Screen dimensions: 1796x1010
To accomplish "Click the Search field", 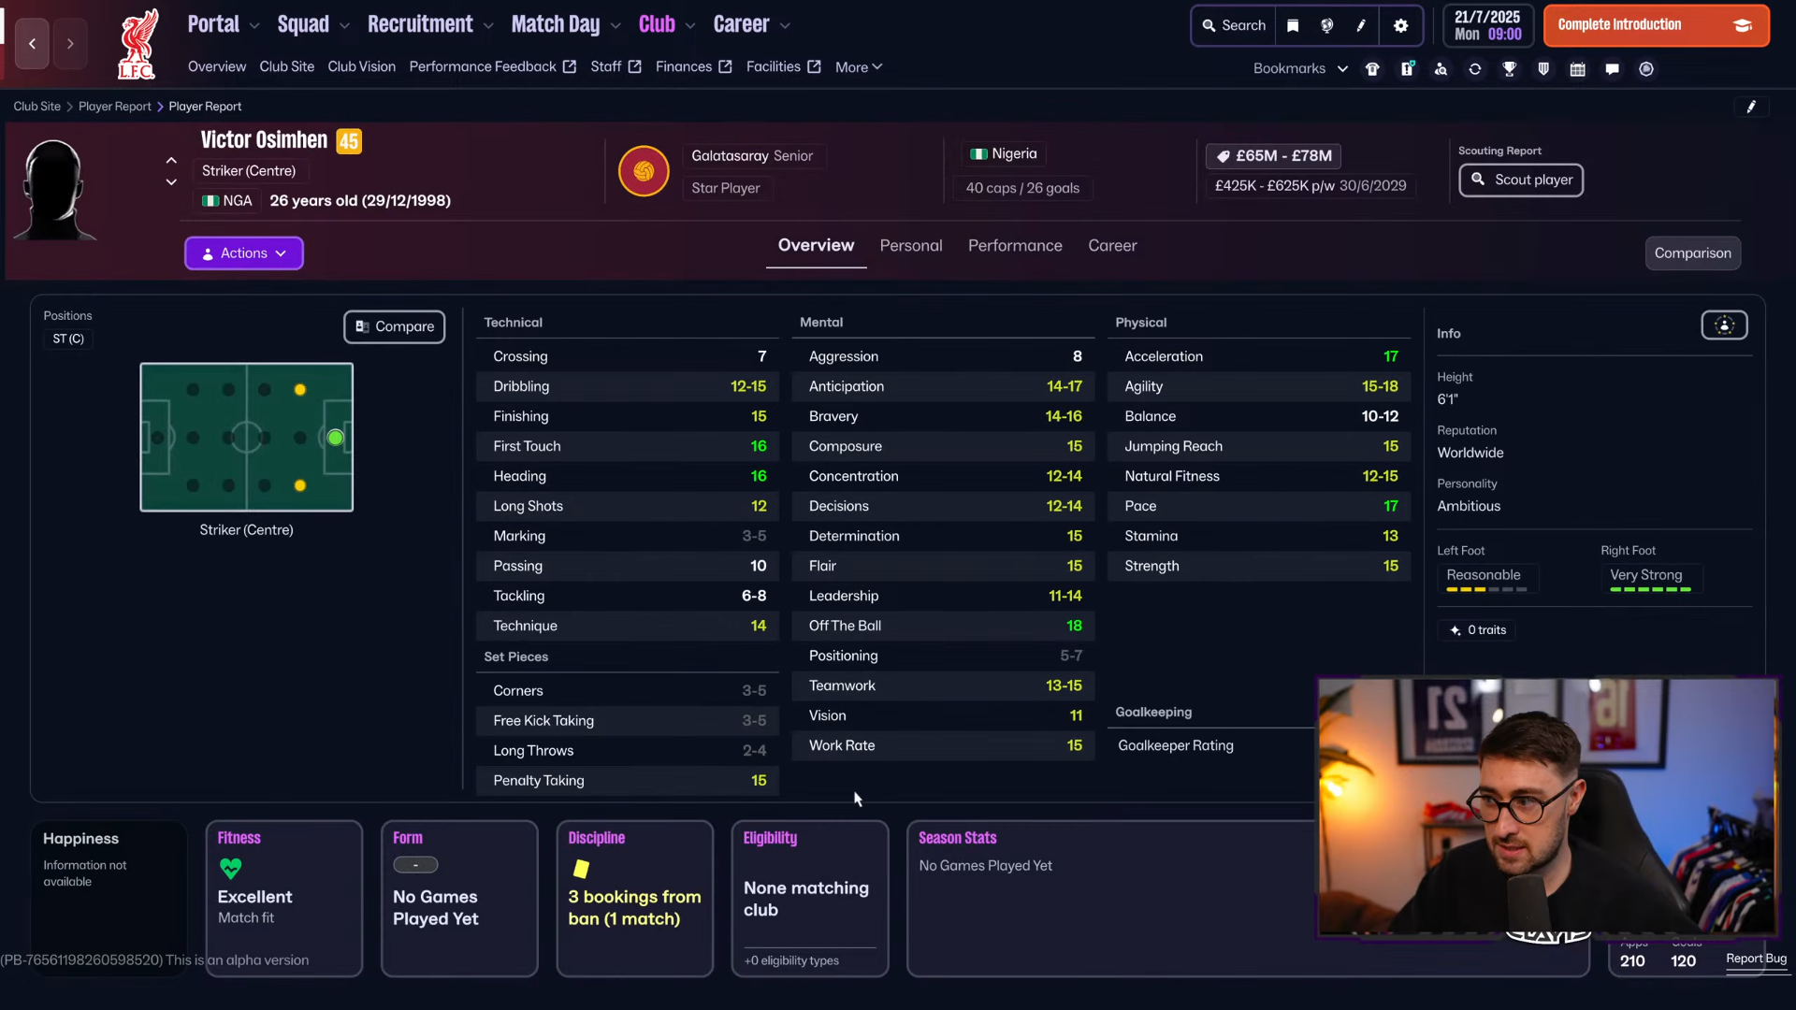I will click(x=1233, y=26).
